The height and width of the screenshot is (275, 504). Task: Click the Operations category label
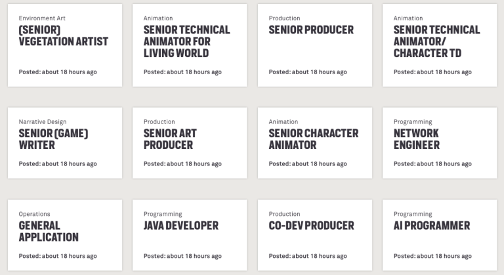[34, 214]
